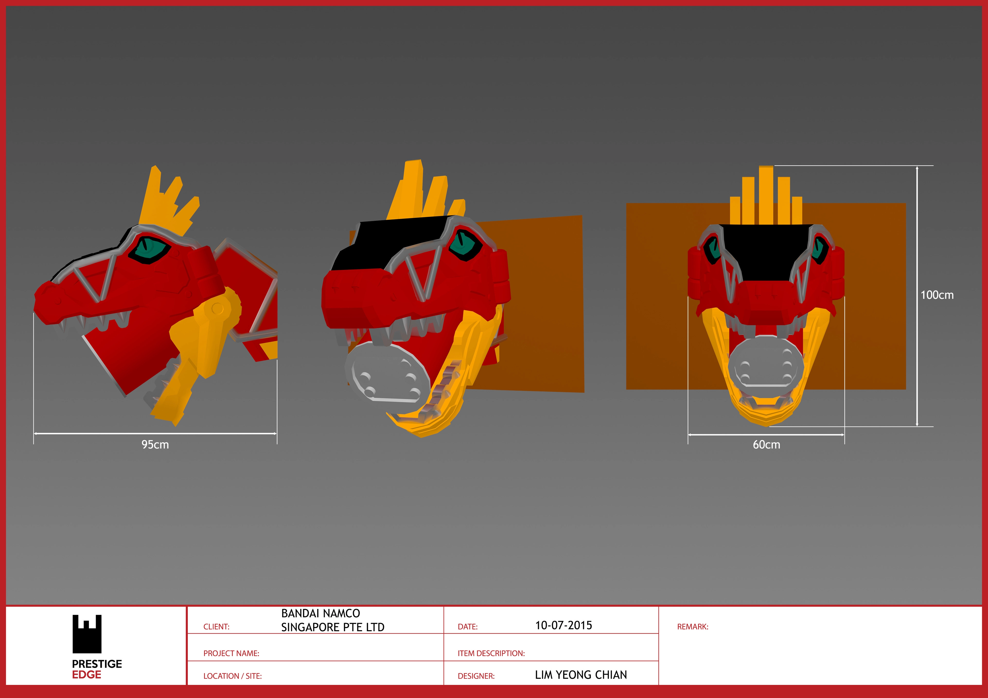Click the REMARK field label
The width and height of the screenshot is (988, 698).
(x=692, y=627)
